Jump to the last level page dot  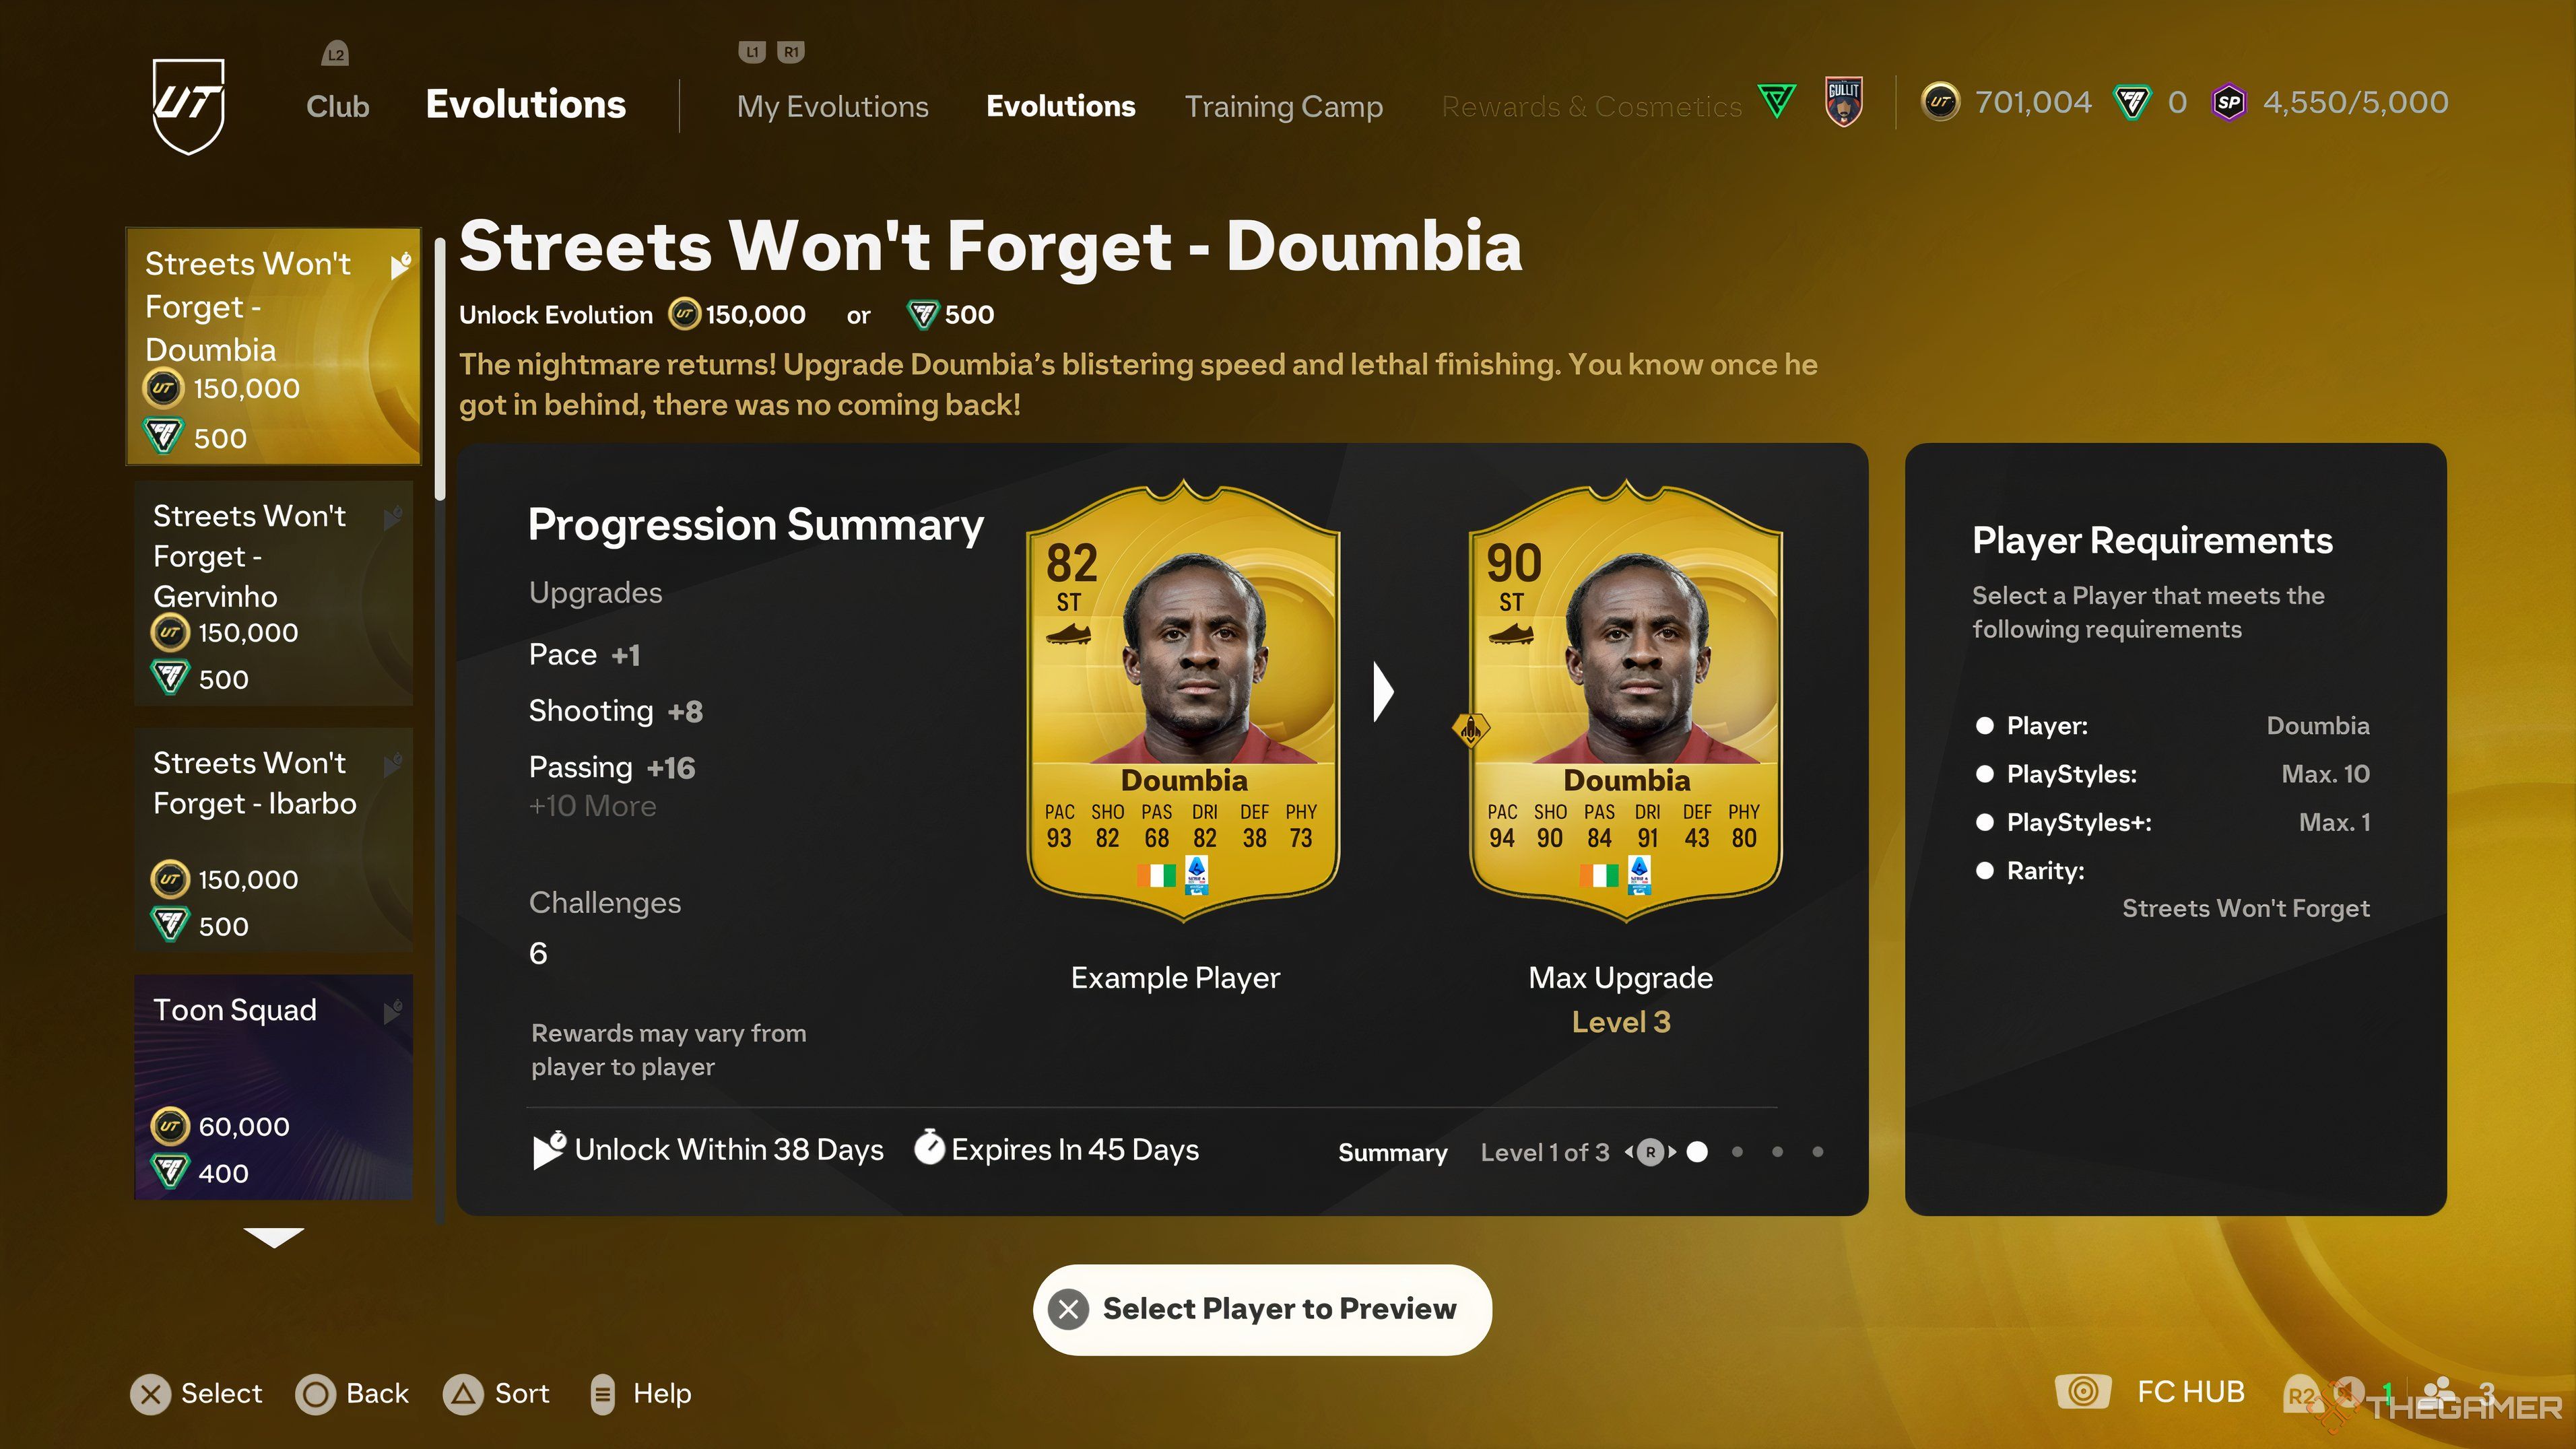click(x=1817, y=1152)
